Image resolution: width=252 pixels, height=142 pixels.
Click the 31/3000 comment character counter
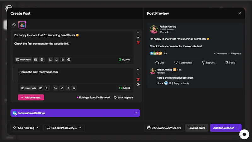pos(125,88)
